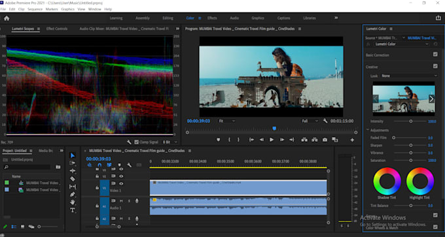Adjust the Intensity slider handle
The height and width of the screenshot is (237, 445).
pos(411,121)
